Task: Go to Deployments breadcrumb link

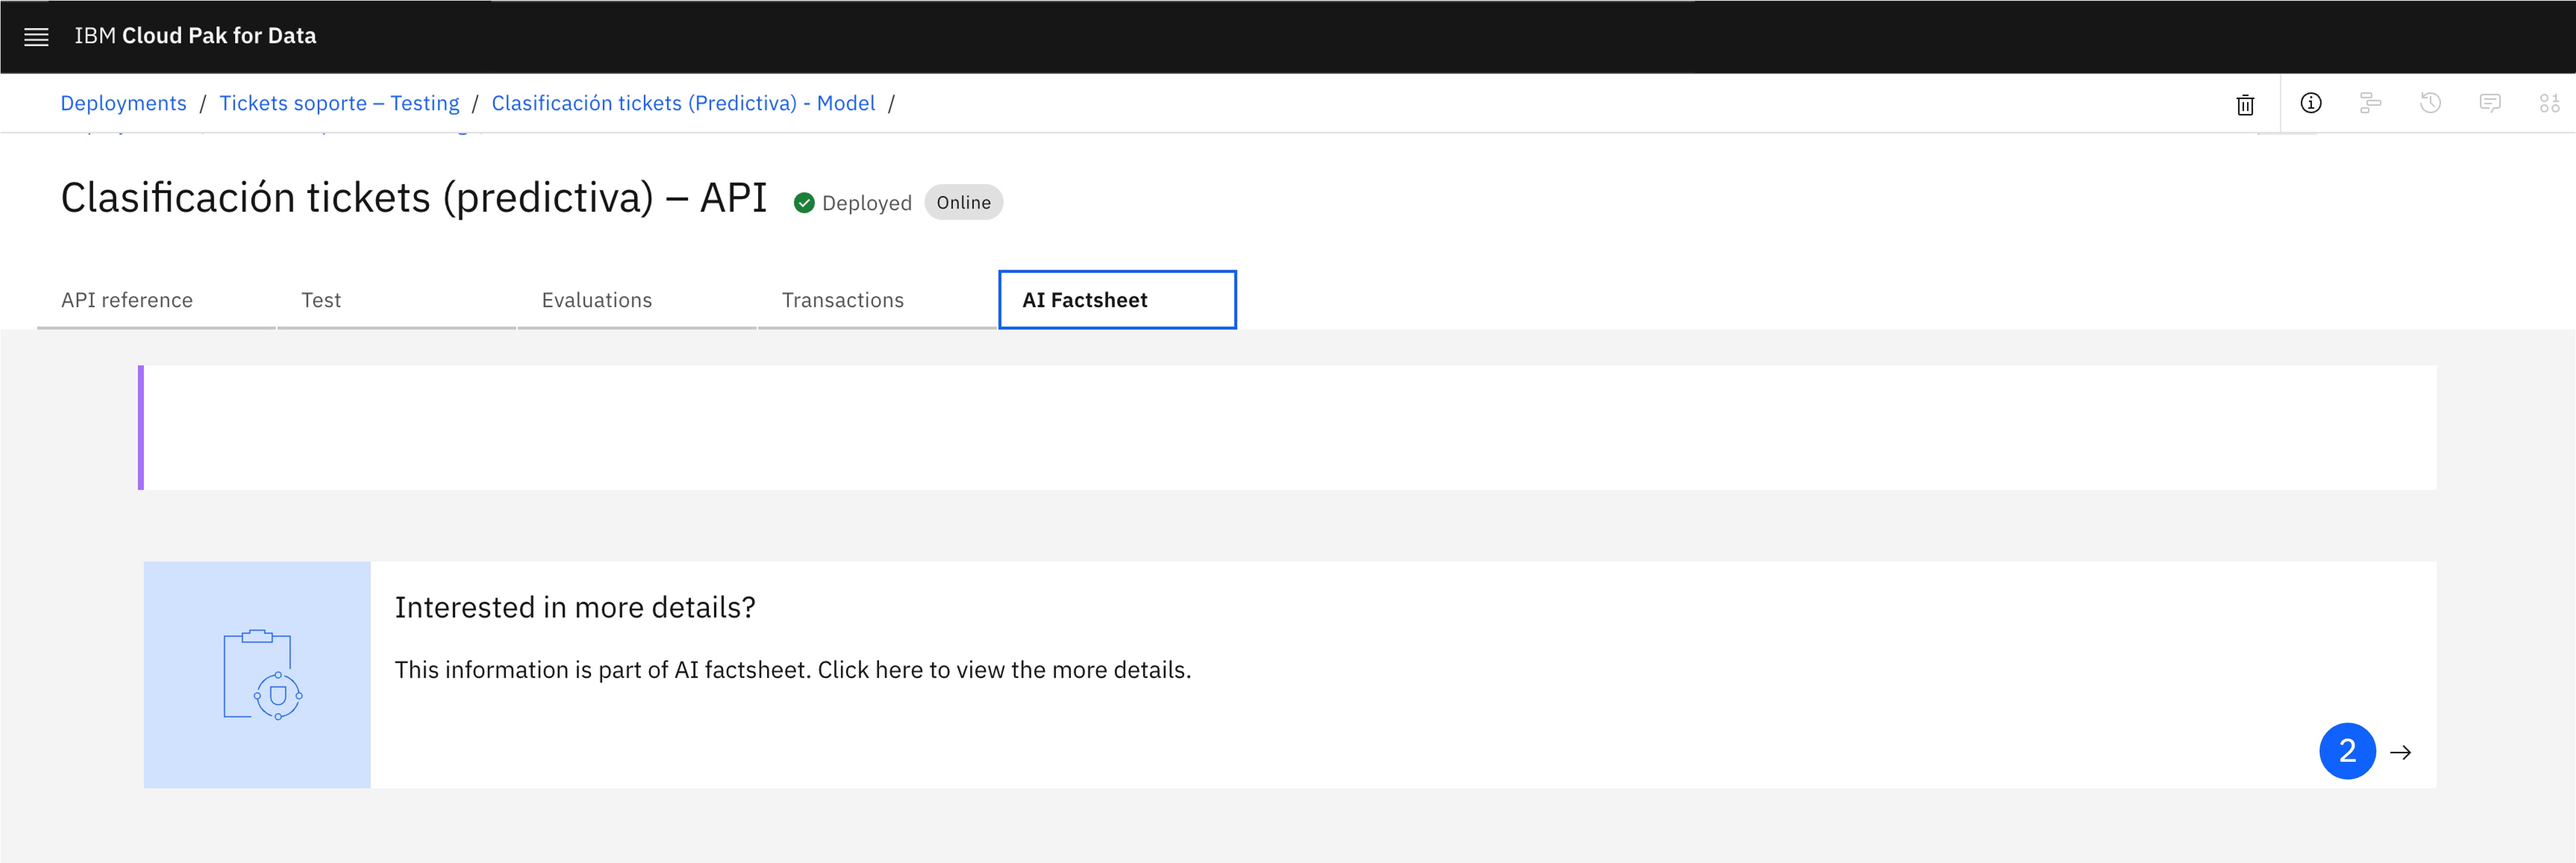Action: (123, 103)
